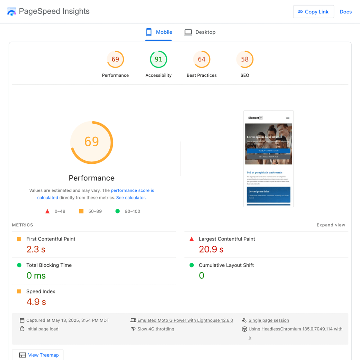Open the See calculator link
The height and width of the screenshot is (360, 360).
click(x=131, y=198)
